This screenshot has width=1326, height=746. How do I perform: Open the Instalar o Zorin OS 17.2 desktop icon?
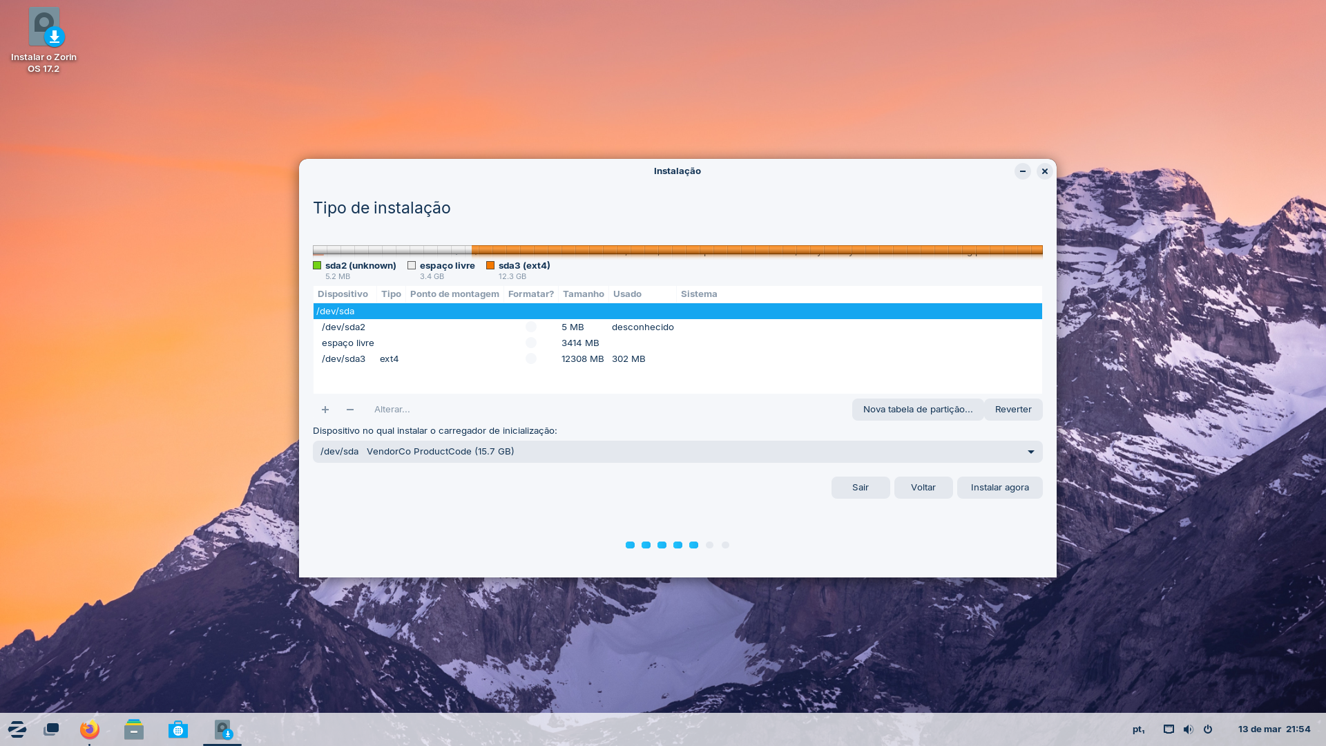click(x=44, y=40)
